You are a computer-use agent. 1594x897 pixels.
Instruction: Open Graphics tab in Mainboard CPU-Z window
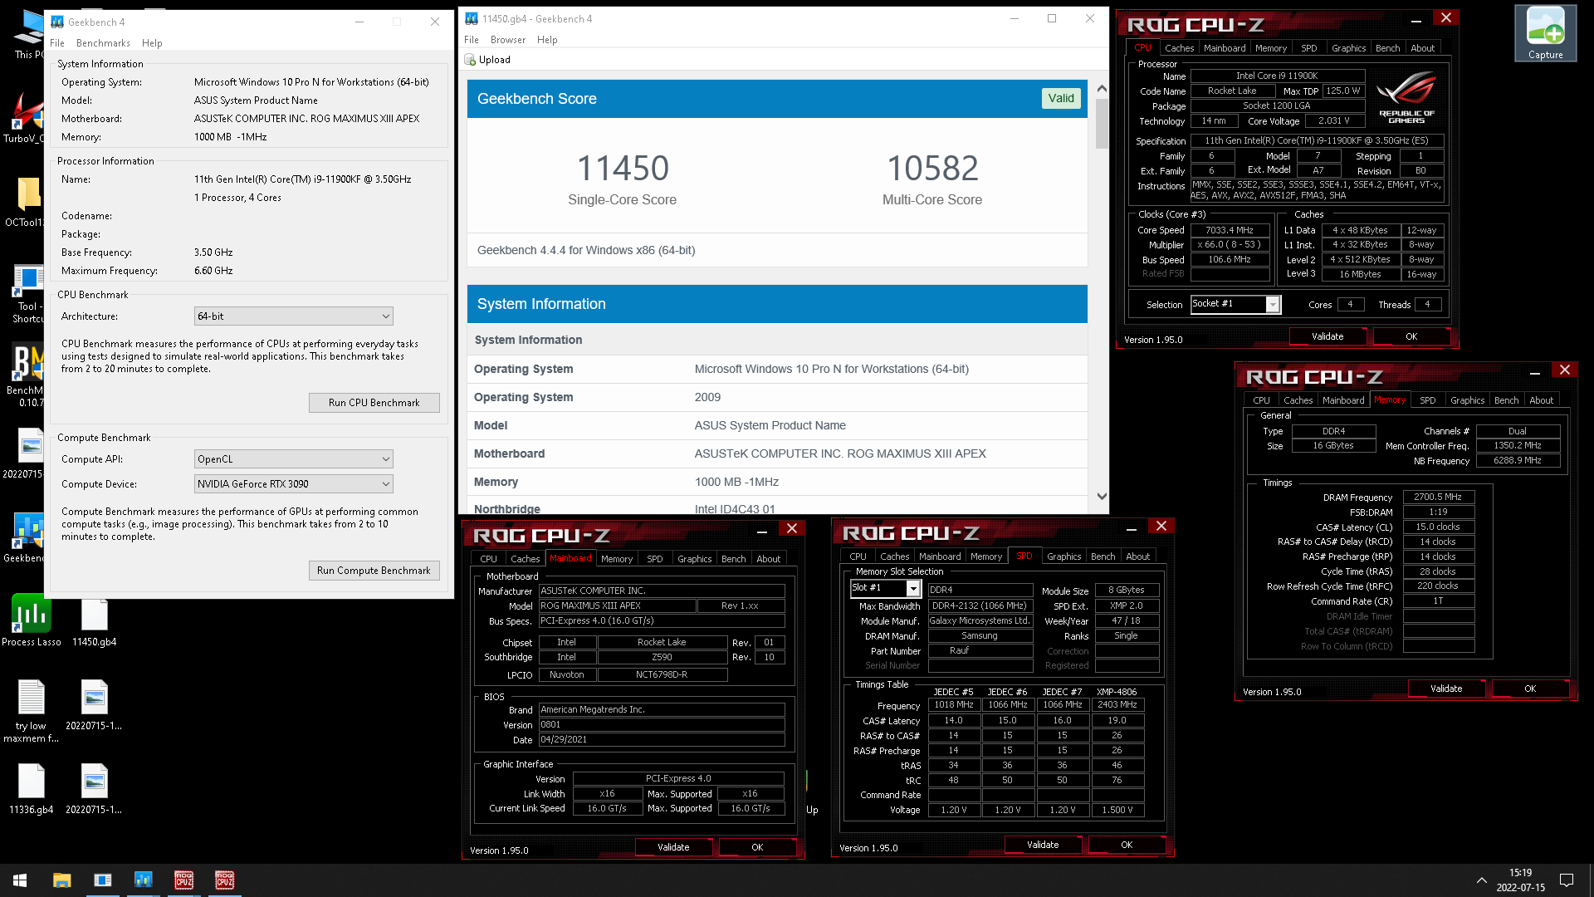point(694,559)
